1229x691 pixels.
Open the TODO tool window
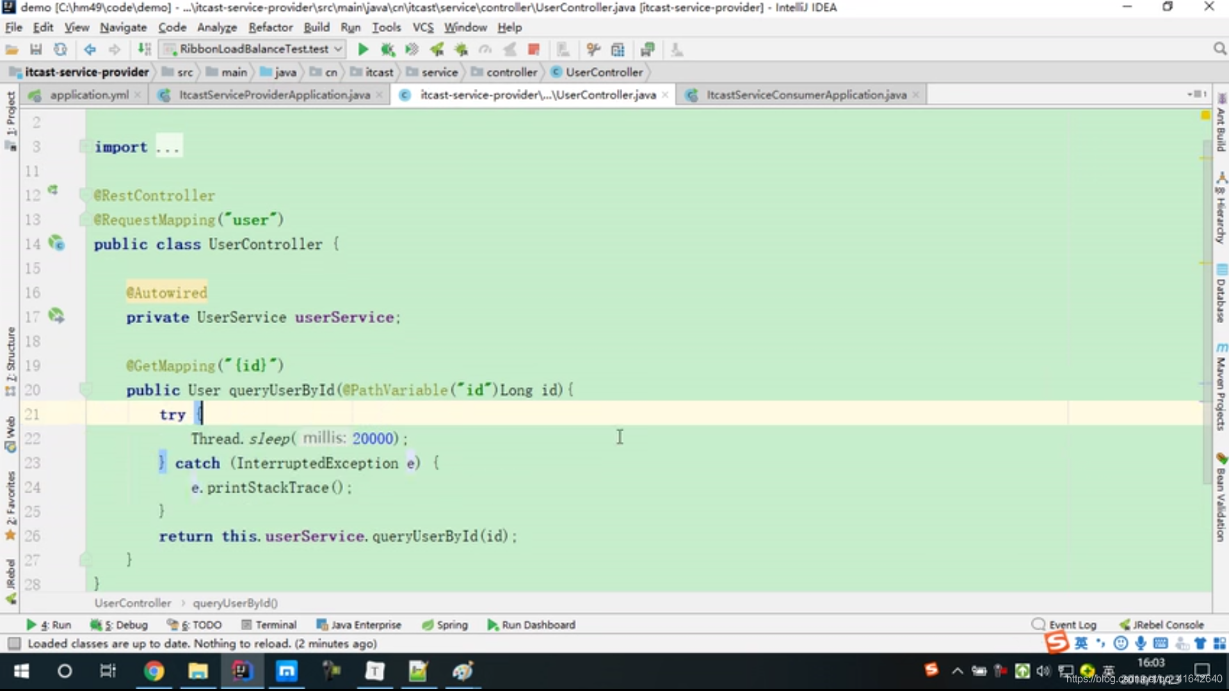click(195, 624)
